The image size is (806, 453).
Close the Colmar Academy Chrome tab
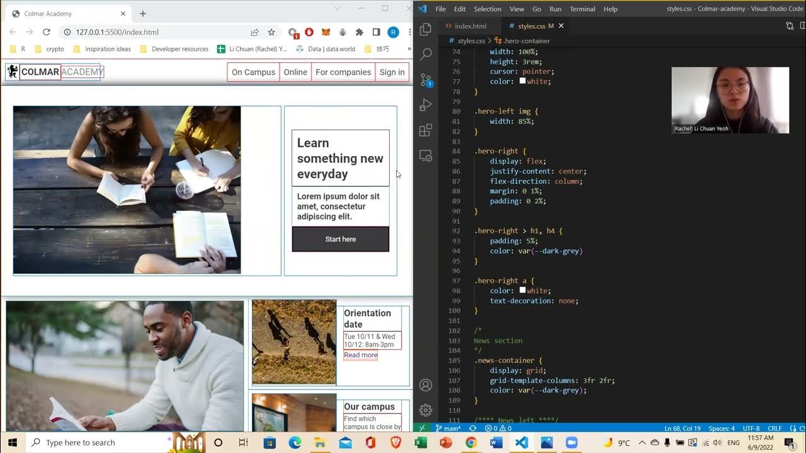tap(123, 13)
